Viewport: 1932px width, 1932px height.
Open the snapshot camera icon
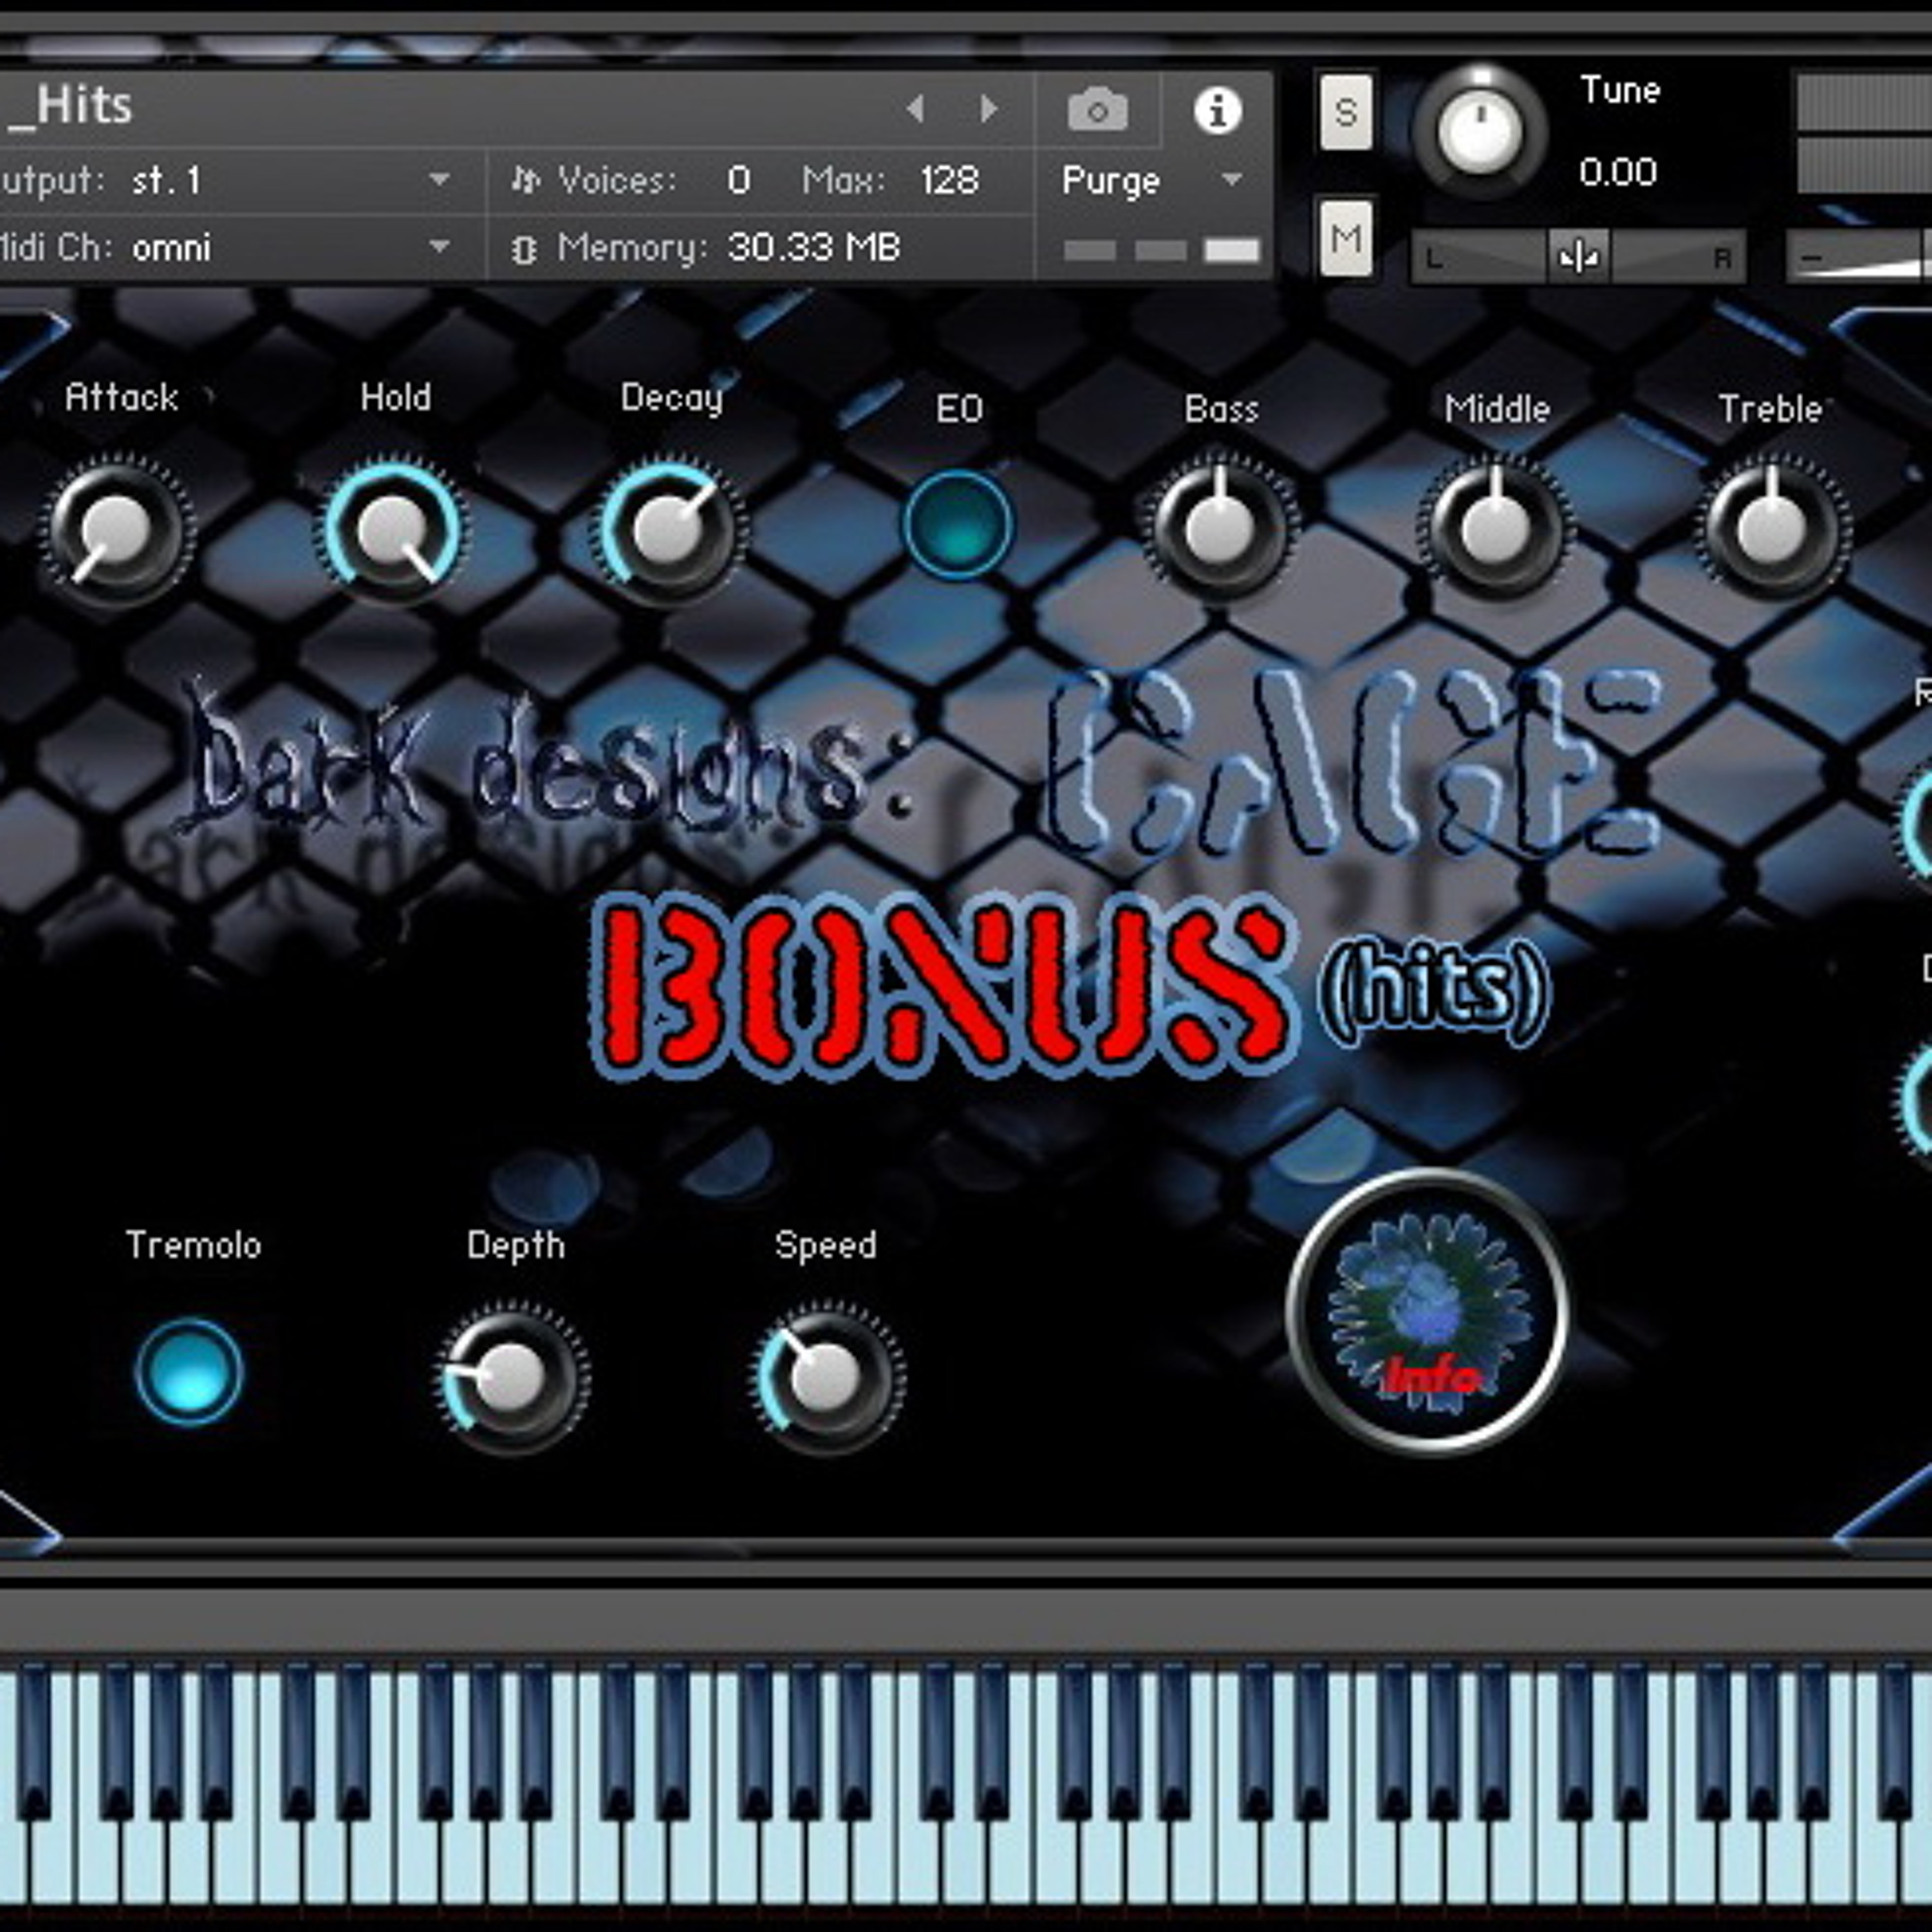coord(1097,109)
